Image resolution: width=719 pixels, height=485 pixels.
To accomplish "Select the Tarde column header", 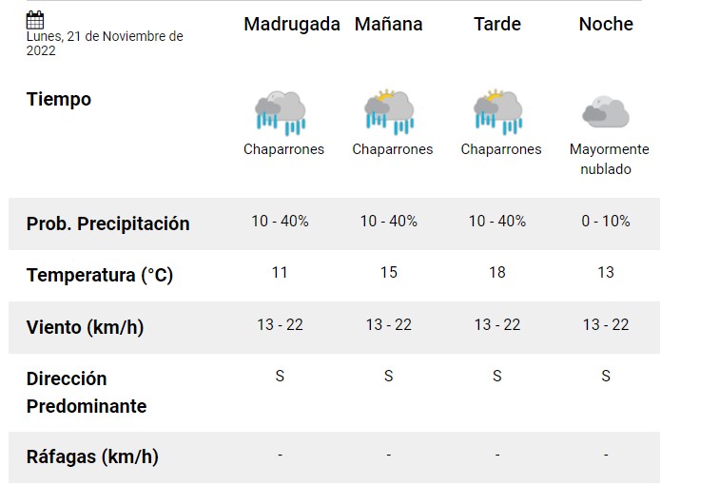I will click(497, 24).
